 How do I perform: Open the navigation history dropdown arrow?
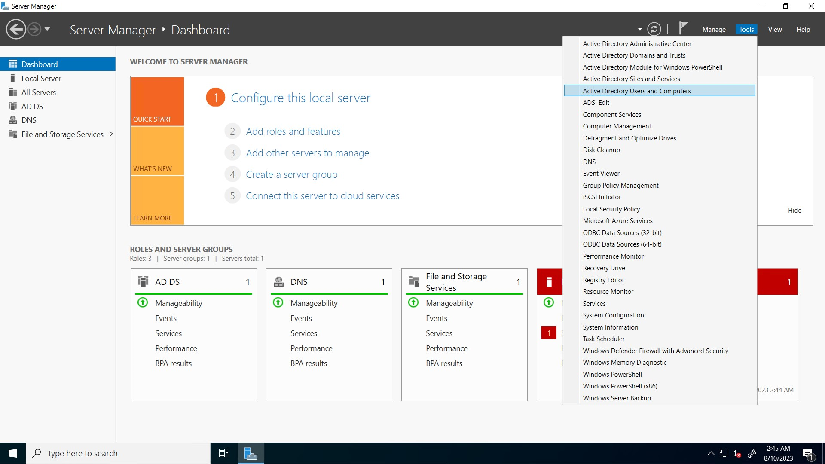[47, 29]
